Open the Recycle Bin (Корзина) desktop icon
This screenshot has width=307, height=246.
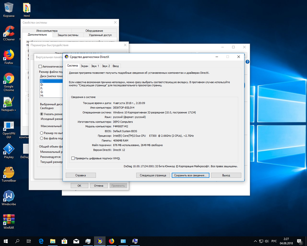click(x=8, y=10)
